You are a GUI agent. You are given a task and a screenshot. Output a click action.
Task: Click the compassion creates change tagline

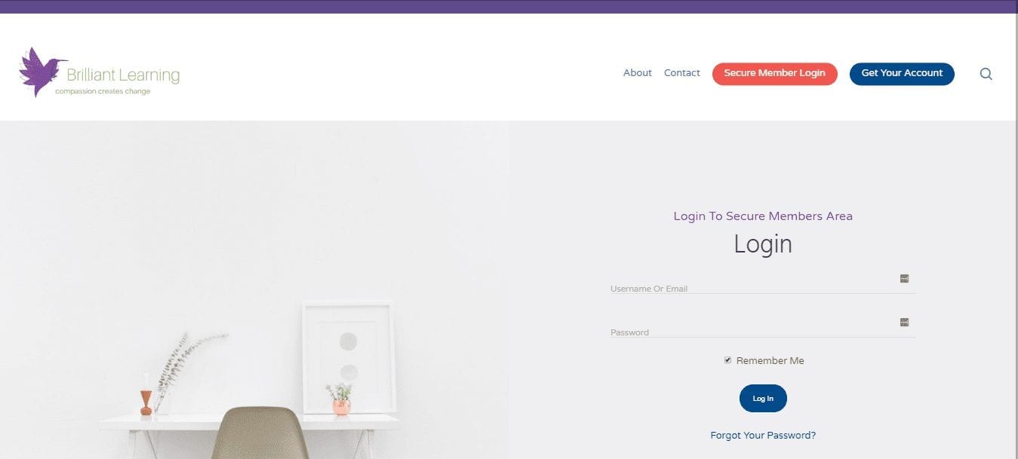103,92
